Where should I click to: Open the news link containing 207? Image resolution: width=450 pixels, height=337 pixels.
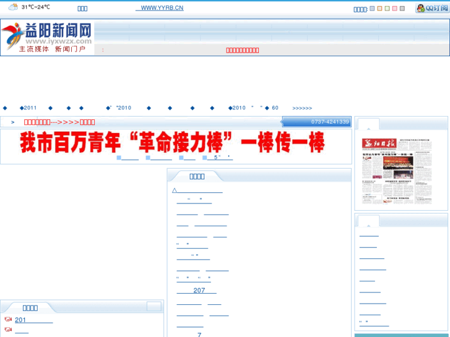[197, 290]
